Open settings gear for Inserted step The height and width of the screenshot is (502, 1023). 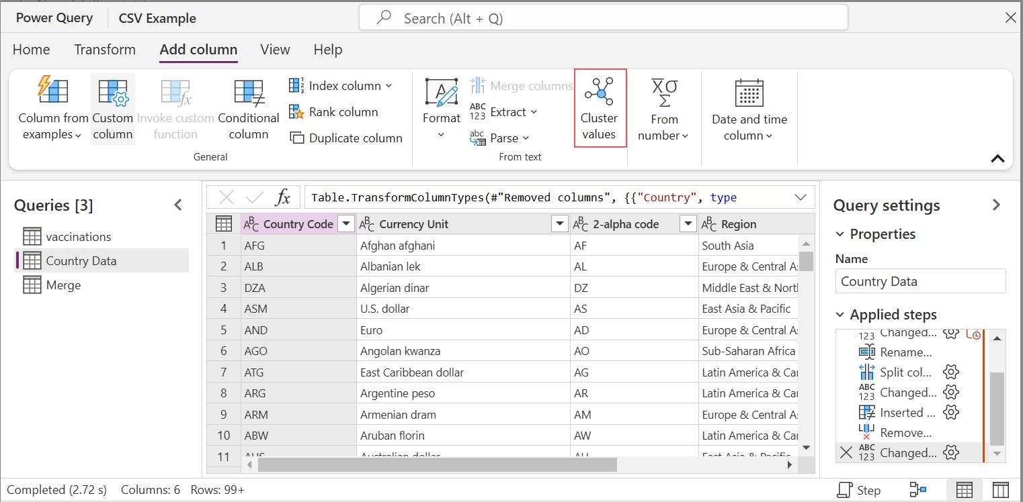point(950,412)
